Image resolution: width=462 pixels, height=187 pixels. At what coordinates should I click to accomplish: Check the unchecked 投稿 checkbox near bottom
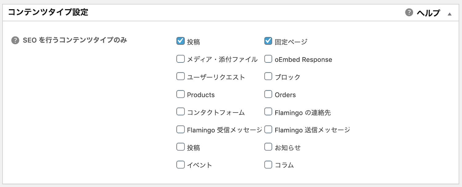click(180, 147)
